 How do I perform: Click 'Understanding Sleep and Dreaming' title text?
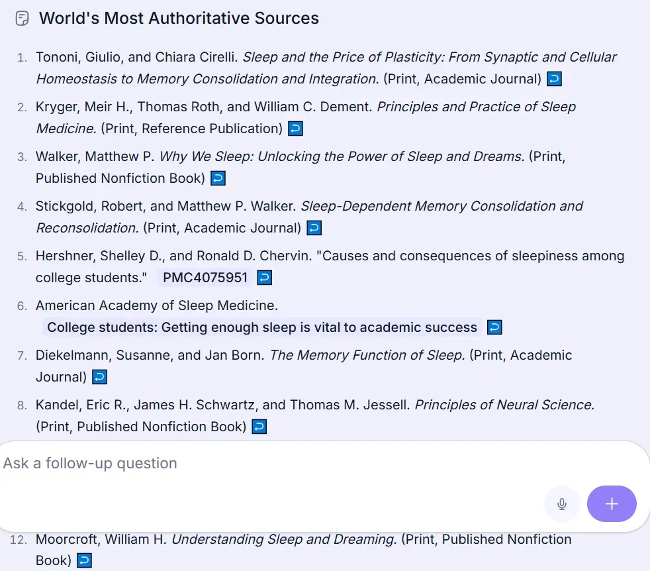284,539
